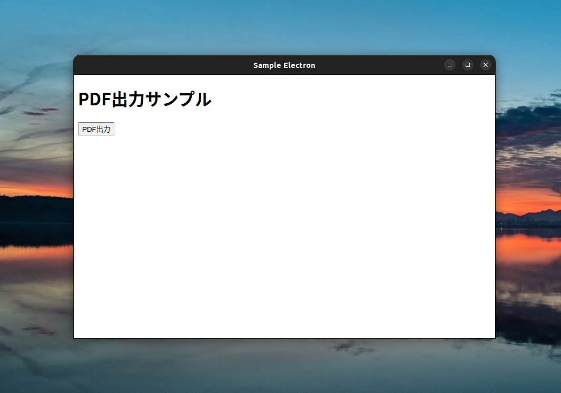Select the window control on the far right
This screenshot has height=393, width=561.
485,65
